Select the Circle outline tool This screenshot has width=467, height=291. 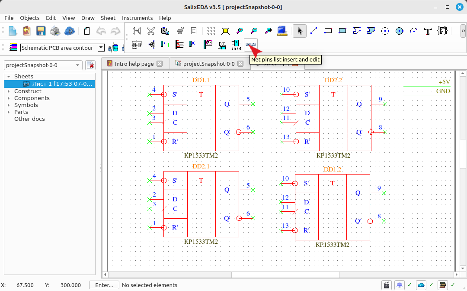(385, 31)
